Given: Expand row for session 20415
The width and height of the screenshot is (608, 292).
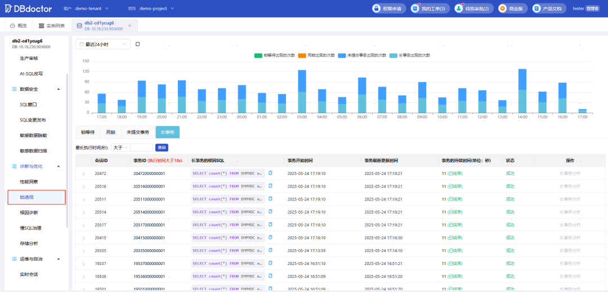Looking at the screenshot, I should point(83,239).
